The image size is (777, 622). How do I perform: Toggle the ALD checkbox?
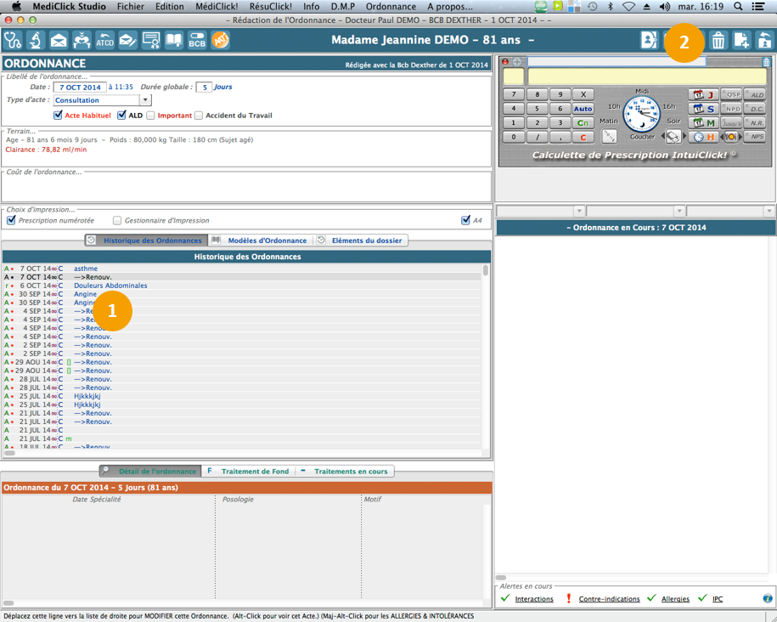pyautogui.click(x=121, y=115)
